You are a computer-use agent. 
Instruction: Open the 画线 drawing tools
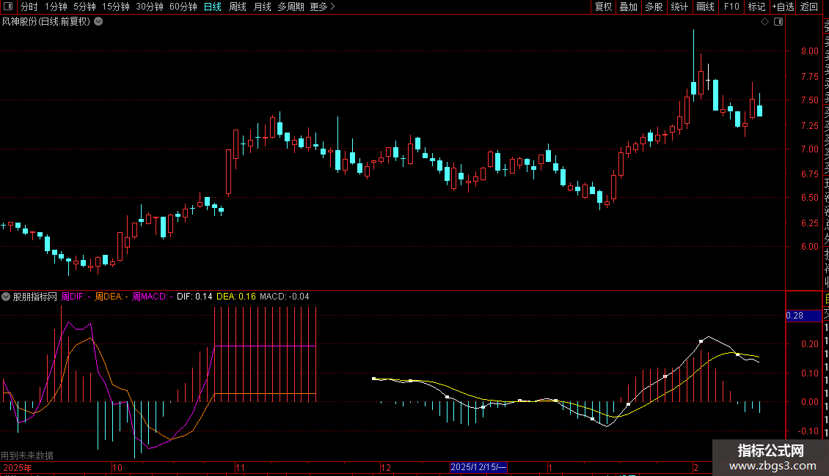pos(705,7)
